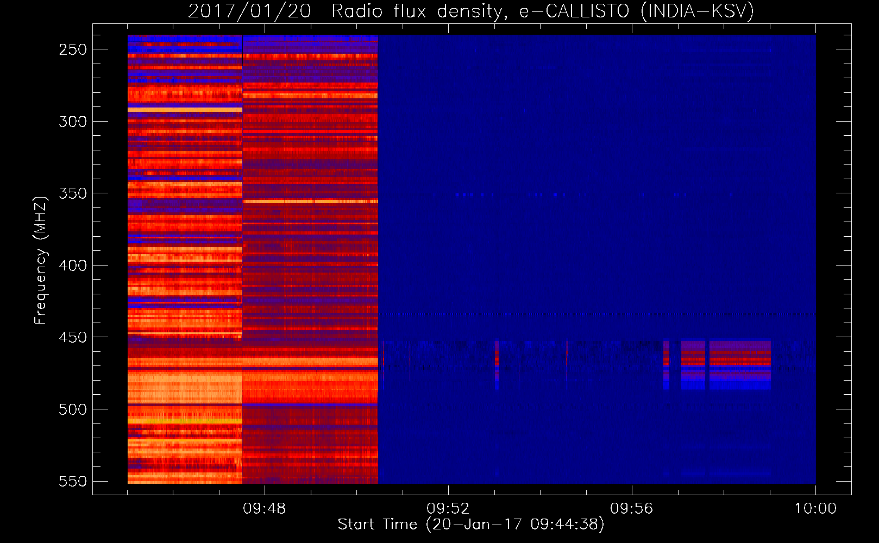The image size is (879, 543).
Task: Click the 09:56 time tick label
Action: [x=632, y=509]
